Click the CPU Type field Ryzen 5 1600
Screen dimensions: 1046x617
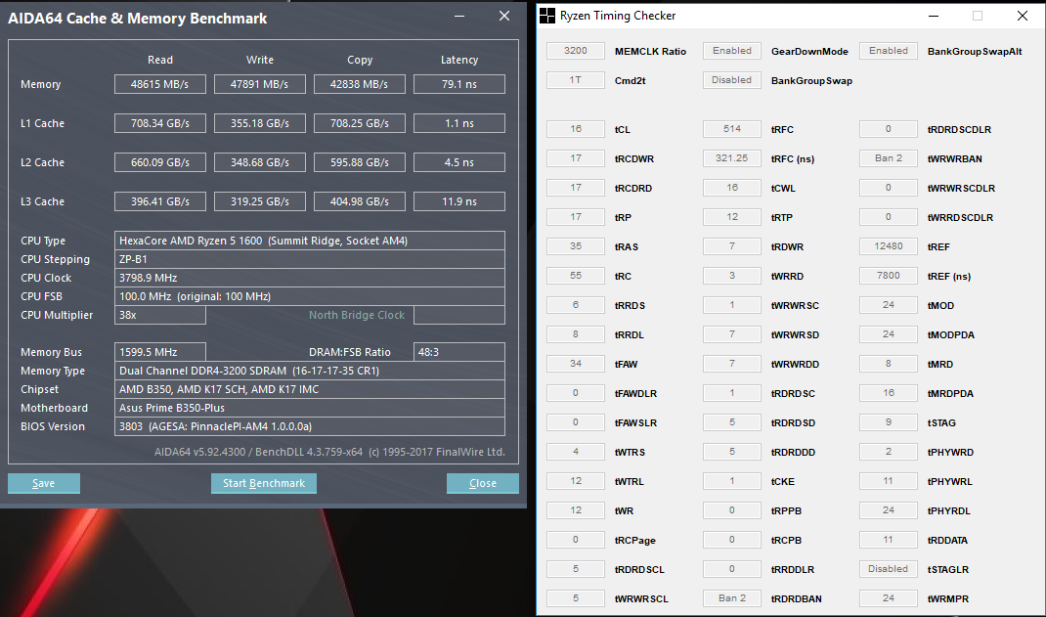click(310, 241)
